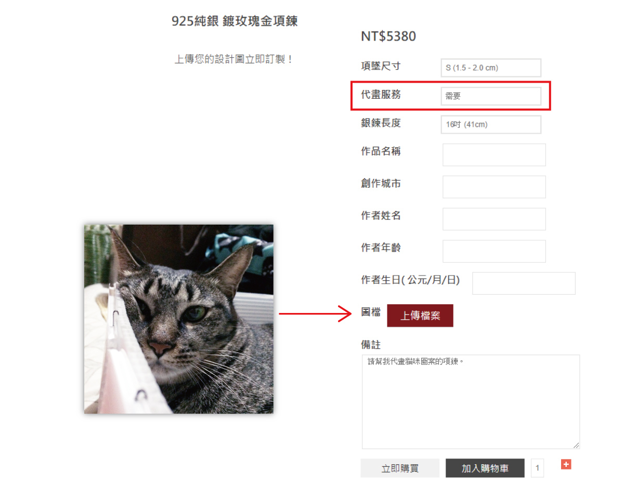Activate the 作者年齡 input box

494,251
